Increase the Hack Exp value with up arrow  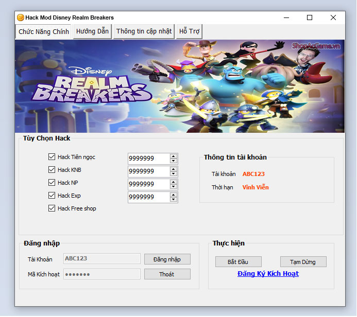(174, 195)
